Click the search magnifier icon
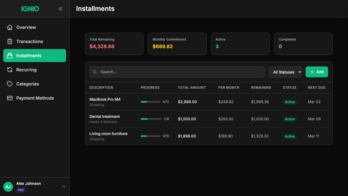Screen dimensions: 348x196 pyautogui.click(x=95, y=72)
